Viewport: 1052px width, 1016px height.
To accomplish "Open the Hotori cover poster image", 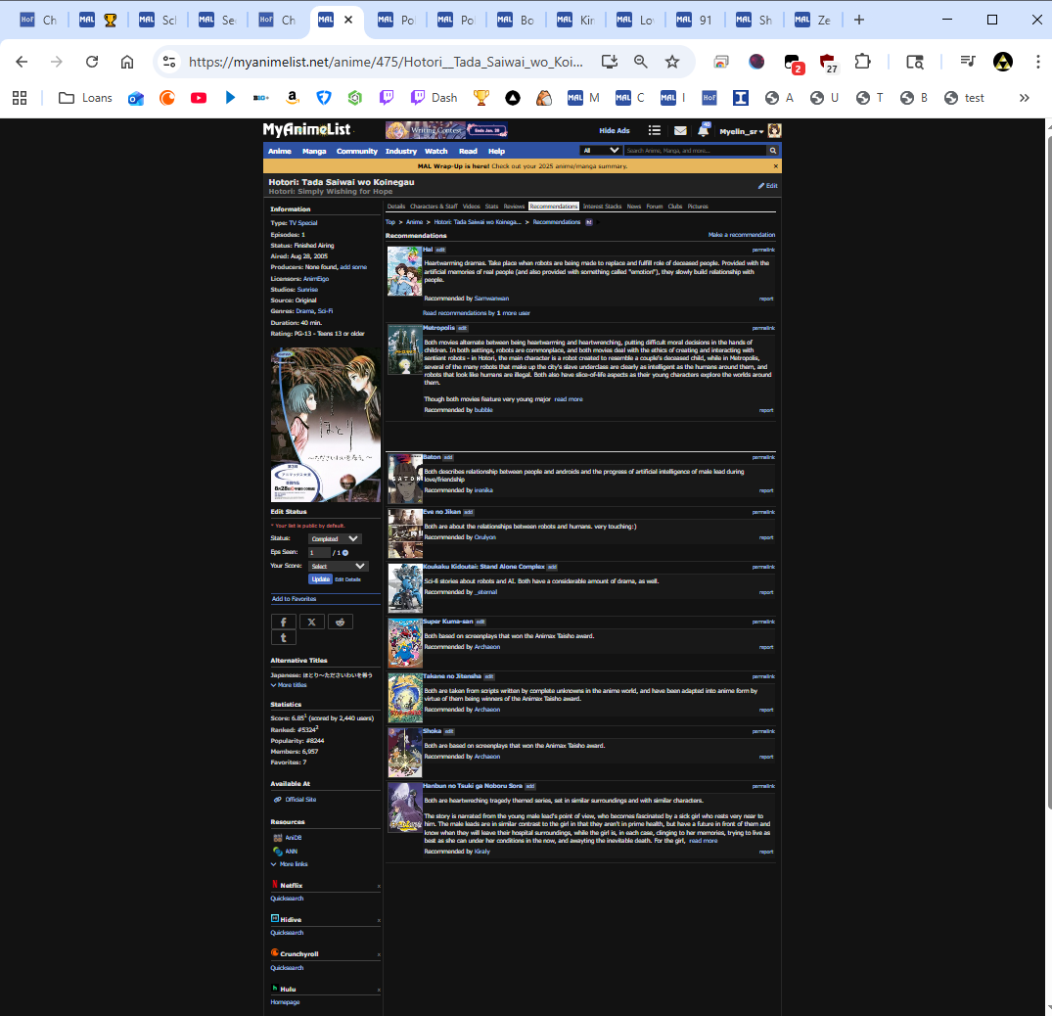I will click(x=326, y=425).
